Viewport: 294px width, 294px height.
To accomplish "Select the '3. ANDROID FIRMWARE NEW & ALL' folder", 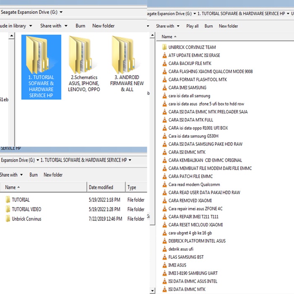I will click(x=127, y=64).
